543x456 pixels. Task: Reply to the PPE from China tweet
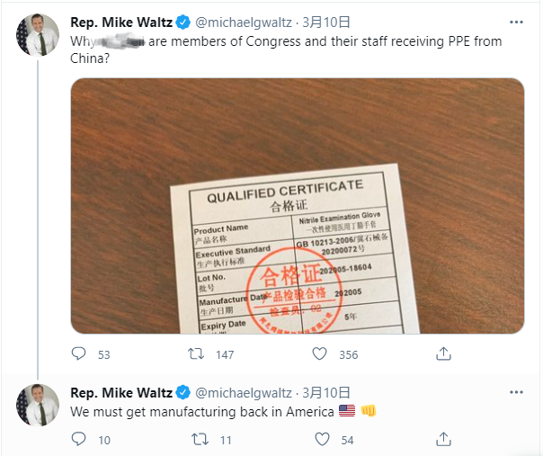pos(78,354)
